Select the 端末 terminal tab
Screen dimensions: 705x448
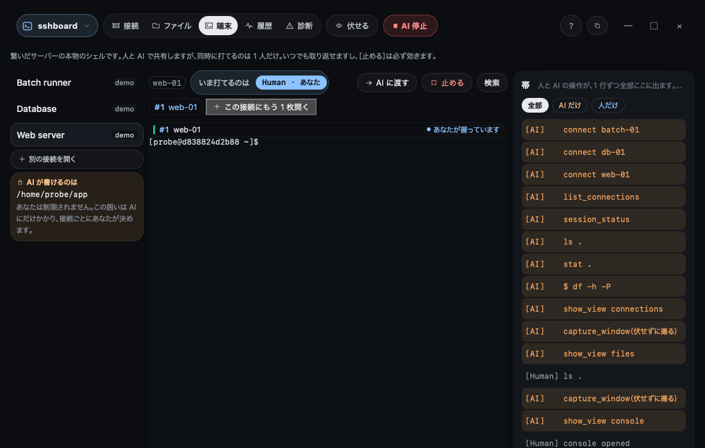[218, 26]
